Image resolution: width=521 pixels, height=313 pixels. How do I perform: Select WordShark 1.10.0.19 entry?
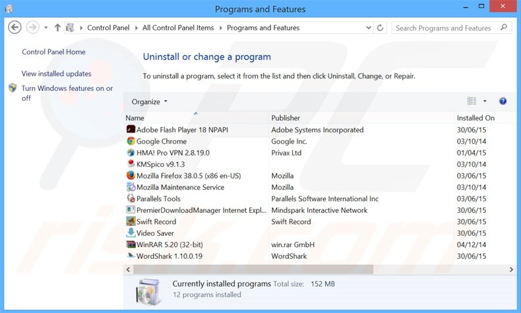click(169, 256)
